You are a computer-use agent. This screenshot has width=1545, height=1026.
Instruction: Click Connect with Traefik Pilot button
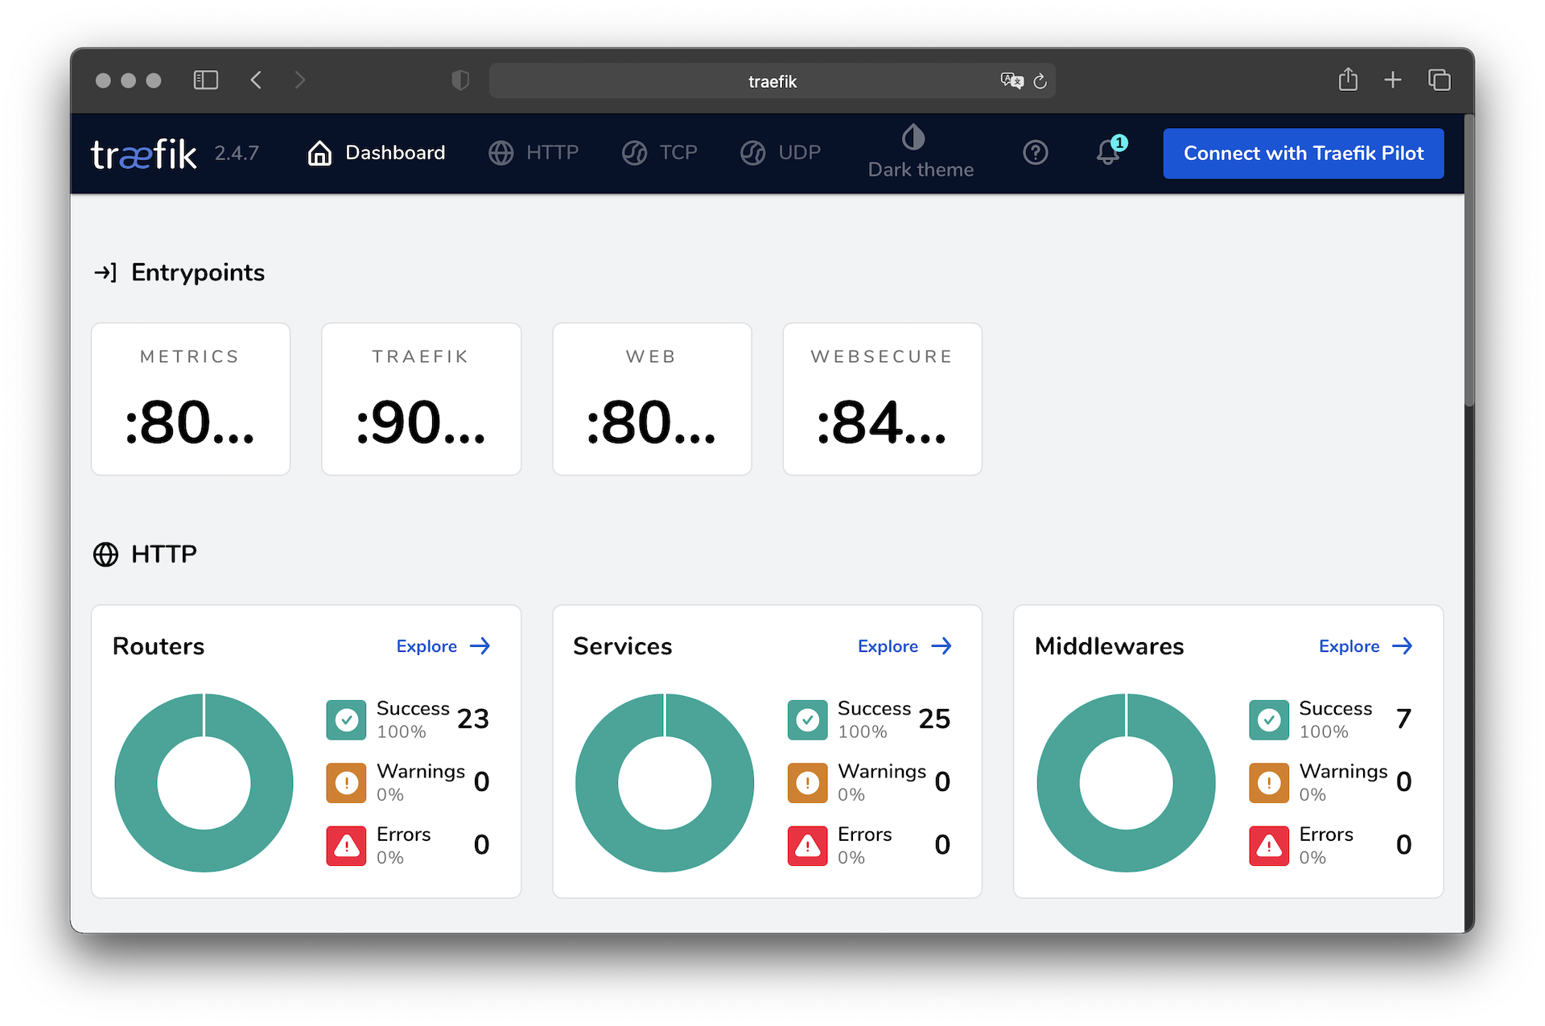point(1303,153)
